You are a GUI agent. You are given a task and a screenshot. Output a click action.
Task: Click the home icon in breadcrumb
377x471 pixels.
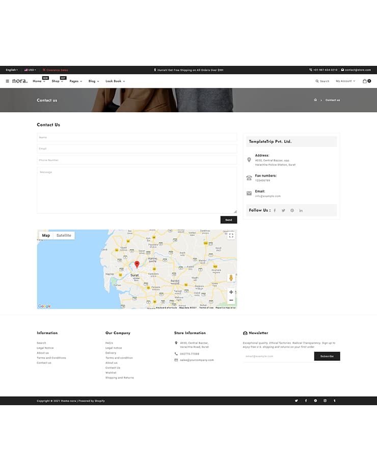(315, 100)
